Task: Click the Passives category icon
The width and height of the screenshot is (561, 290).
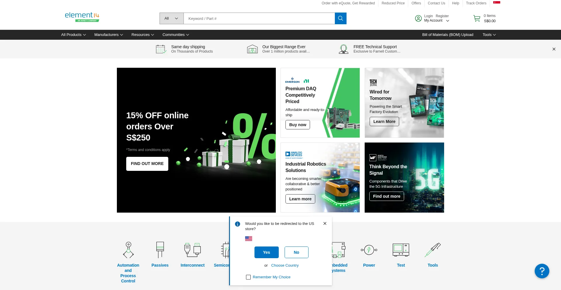Action: click(x=160, y=250)
